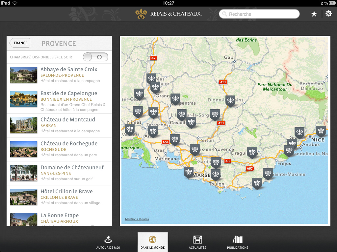Tap the map pin near Toulon

point(216,174)
